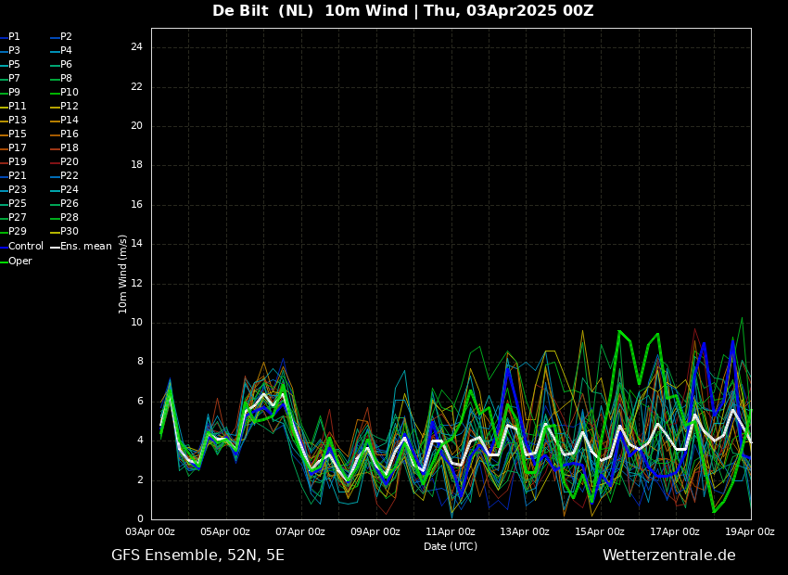Select the Control run legend entry
This screenshot has height=575, width=788.
pyautogui.click(x=26, y=247)
